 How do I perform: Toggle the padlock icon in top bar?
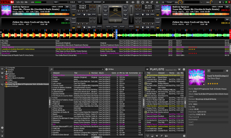point(157,2)
